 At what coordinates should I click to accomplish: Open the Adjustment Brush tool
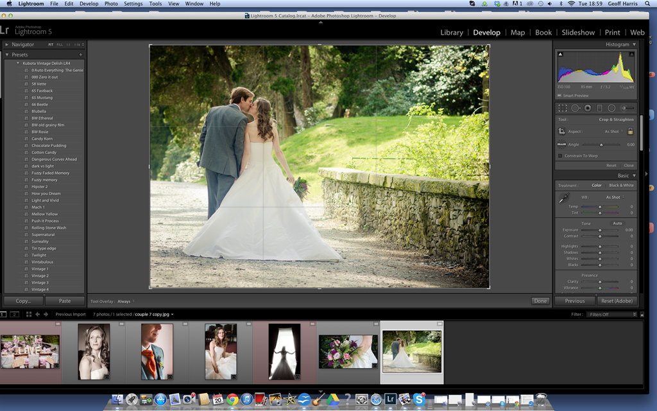click(x=627, y=108)
